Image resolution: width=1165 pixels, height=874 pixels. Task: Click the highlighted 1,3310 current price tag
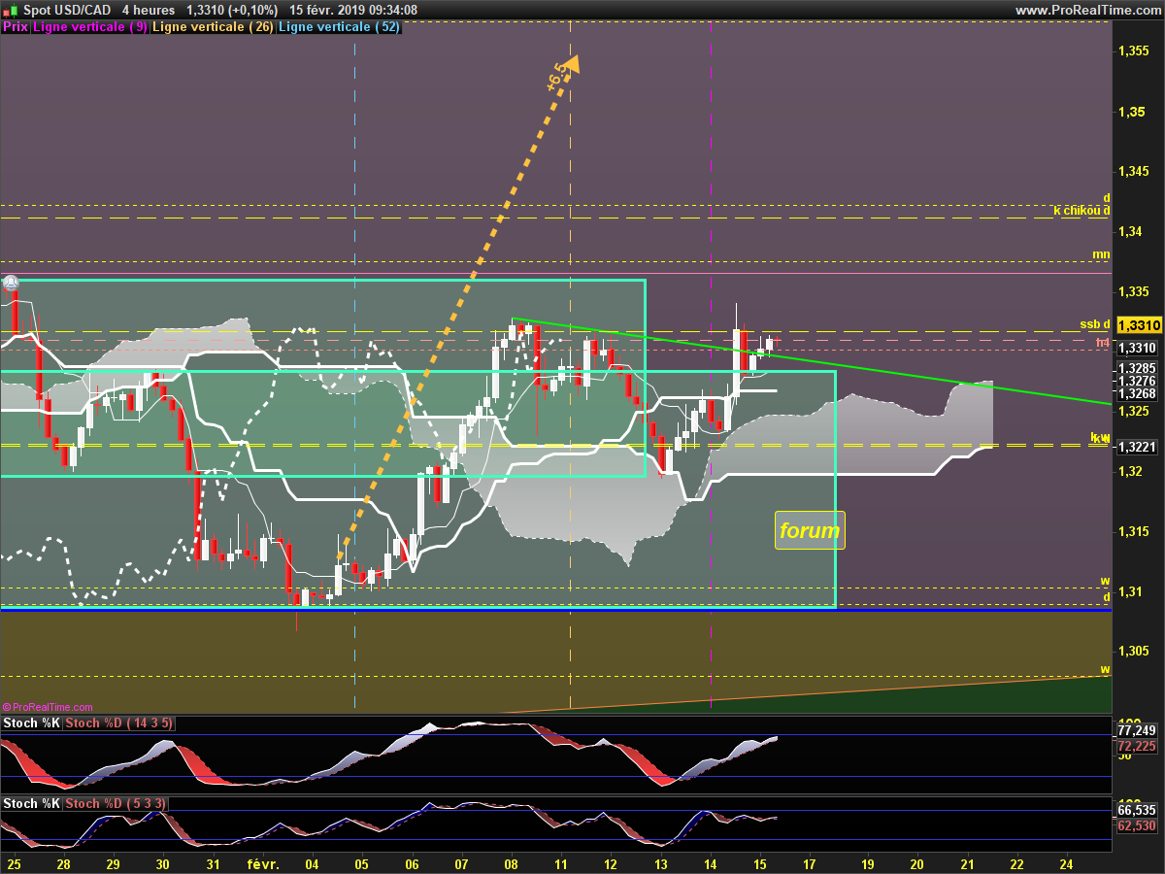click(x=1137, y=325)
